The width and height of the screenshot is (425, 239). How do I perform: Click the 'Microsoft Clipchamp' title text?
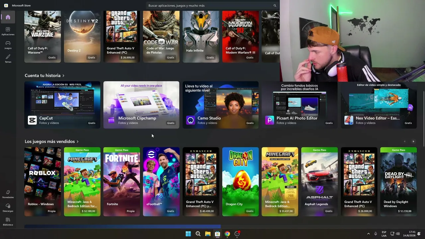137,118
